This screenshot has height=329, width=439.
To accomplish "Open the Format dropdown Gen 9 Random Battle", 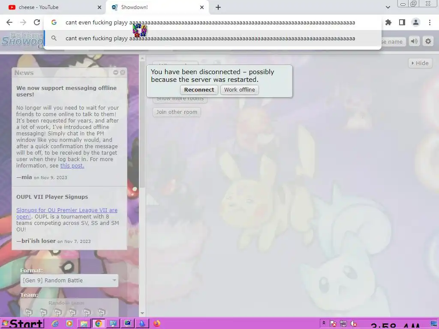I will (69, 280).
